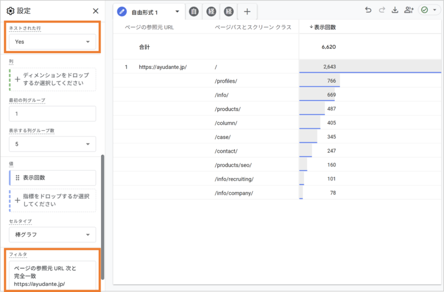Click the green checkmark data status icon
The width and height of the screenshot is (444, 292).
[x=425, y=10]
